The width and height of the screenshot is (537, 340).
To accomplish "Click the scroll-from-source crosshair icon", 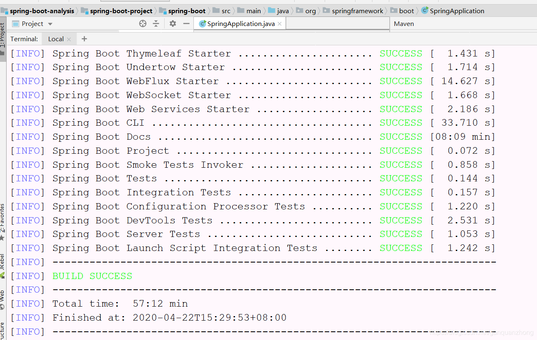I will click(143, 23).
